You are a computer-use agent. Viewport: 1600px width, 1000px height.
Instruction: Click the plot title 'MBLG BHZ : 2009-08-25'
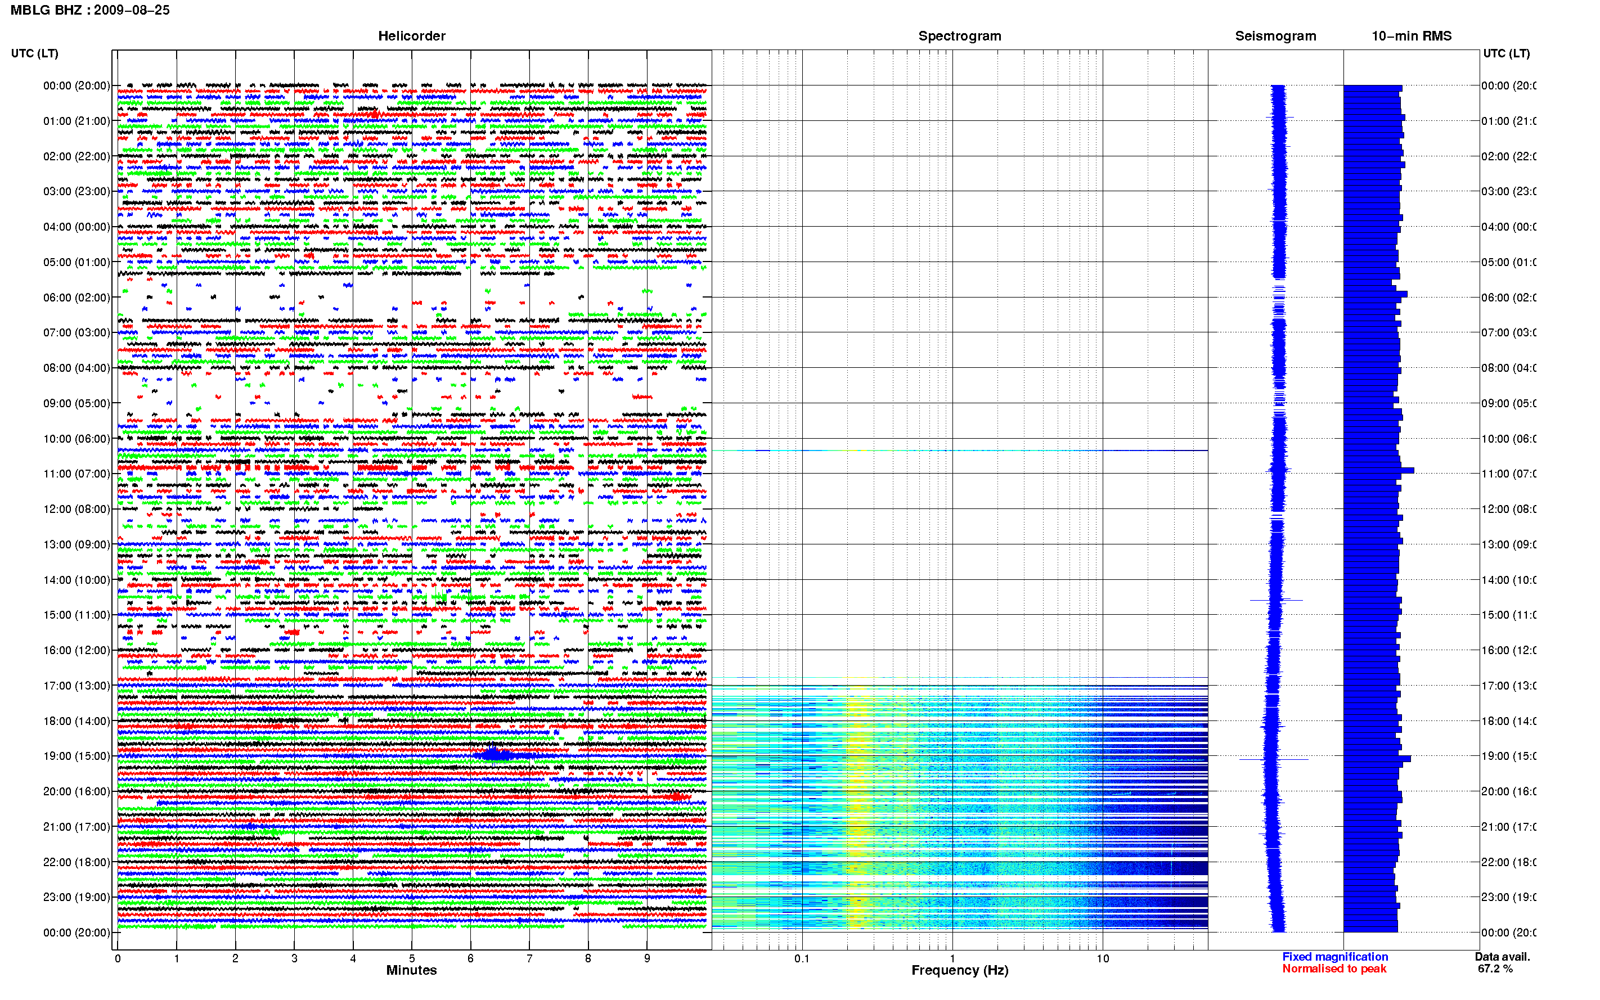coord(90,10)
